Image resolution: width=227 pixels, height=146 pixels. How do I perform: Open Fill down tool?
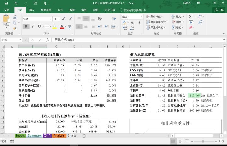[x=191, y=22]
